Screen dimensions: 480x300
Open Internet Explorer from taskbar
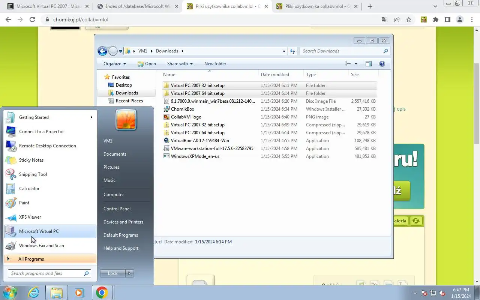coord(34,292)
